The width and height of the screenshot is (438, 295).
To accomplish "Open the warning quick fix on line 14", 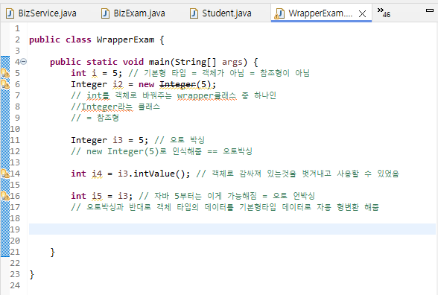I will pos(5,174).
